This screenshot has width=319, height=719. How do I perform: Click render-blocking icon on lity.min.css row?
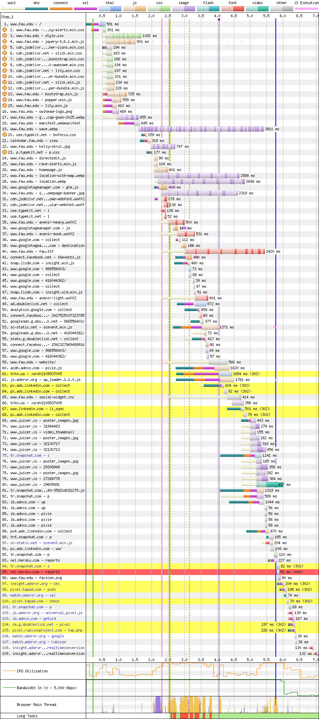tap(4, 71)
